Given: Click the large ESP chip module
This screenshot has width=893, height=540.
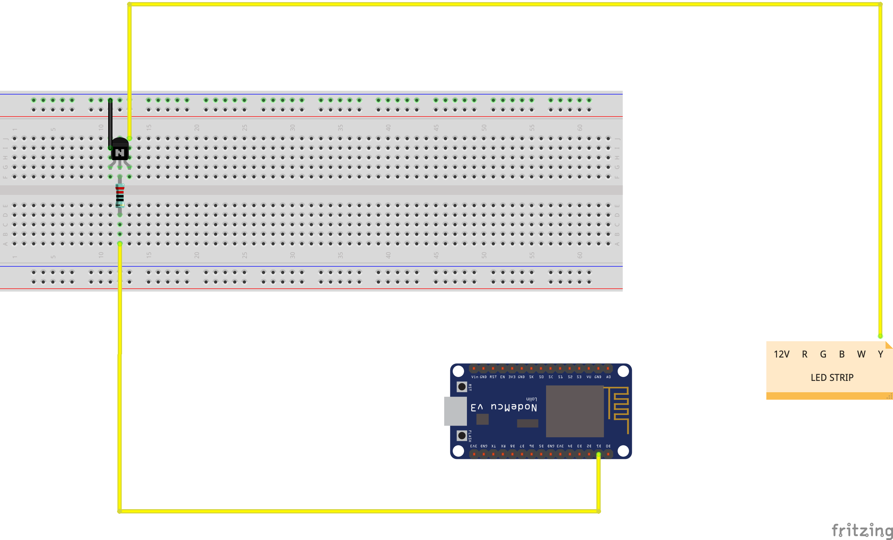Looking at the screenshot, I should click(574, 411).
